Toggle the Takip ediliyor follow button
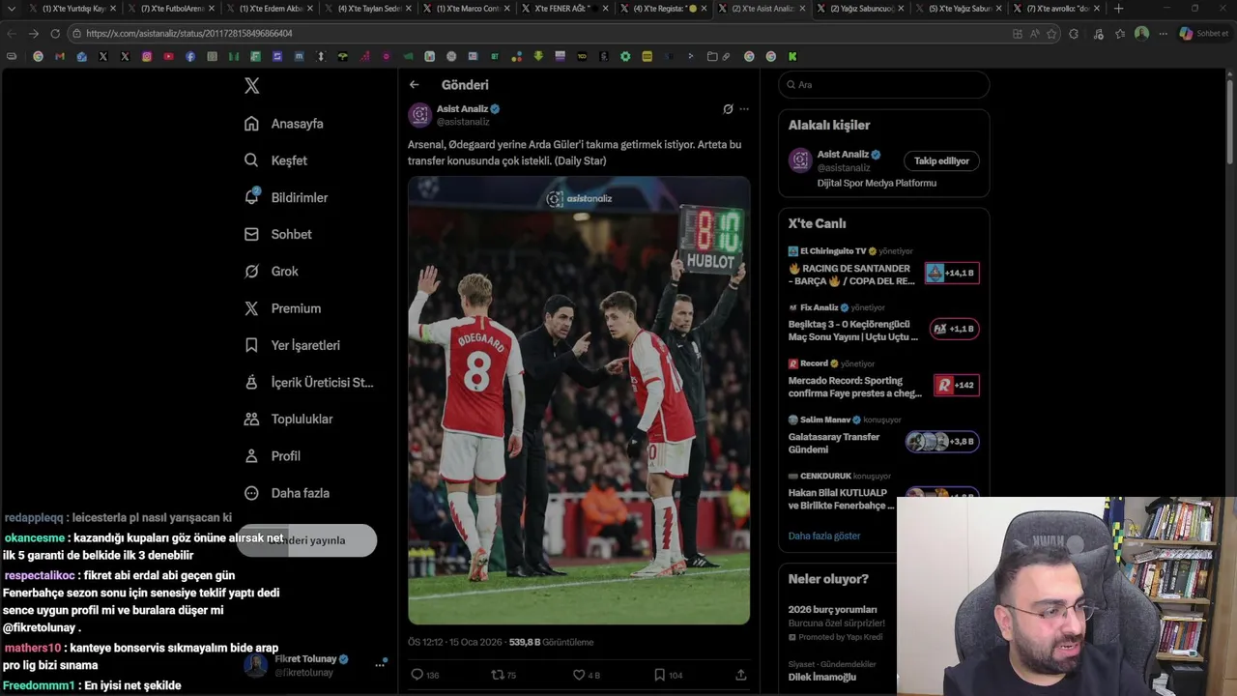Screen dimensions: 1237x696 pyautogui.click(x=941, y=161)
